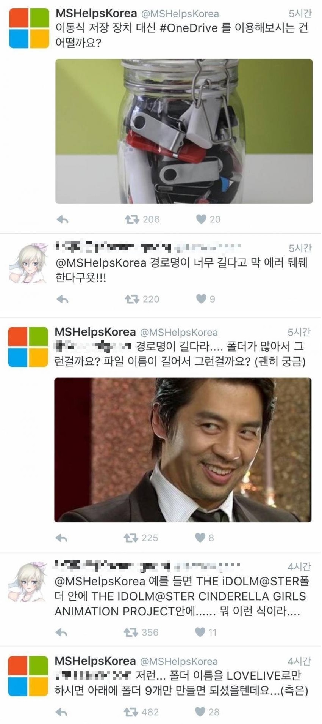The height and width of the screenshot is (724, 322).
Task: Reply to the tweet with smiling man photo
Action: [61, 538]
